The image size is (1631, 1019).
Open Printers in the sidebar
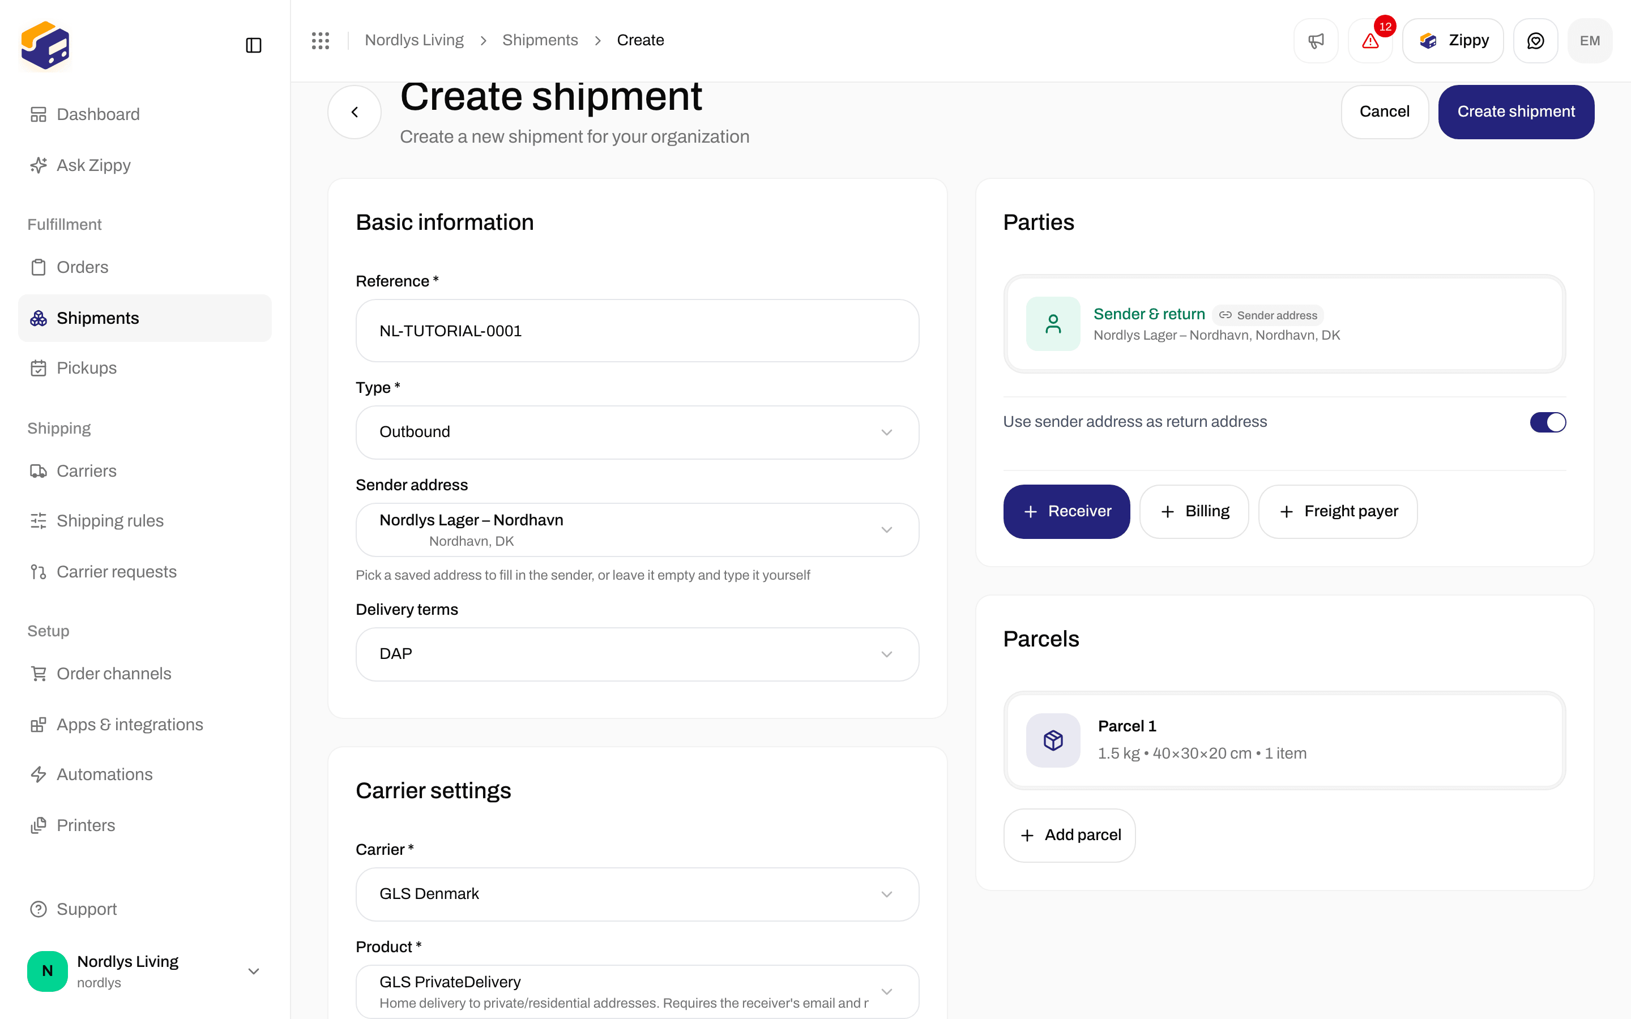coord(145,825)
